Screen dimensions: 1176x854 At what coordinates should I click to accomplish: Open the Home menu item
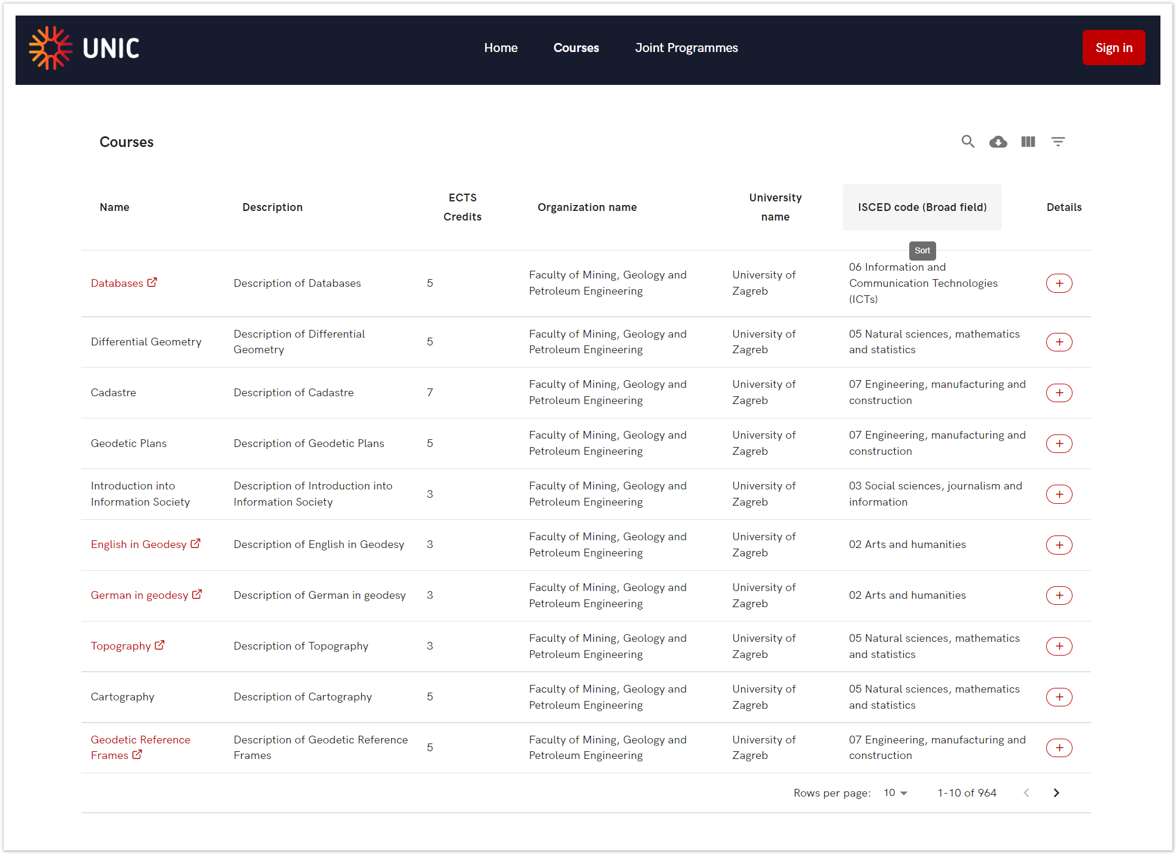pyautogui.click(x=501, y=48)
